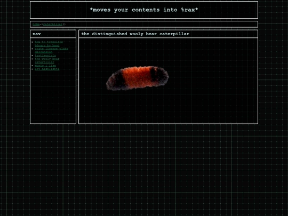Open the 'art highlights' nav link
The image size is (288, 216).
(47, 69)
